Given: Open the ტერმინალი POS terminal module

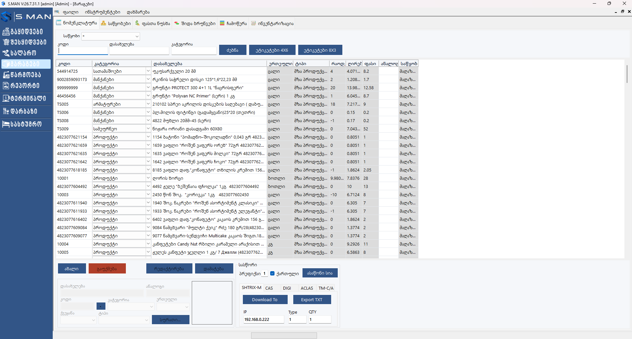Looking at the screenshot, I should coord(24,98).
